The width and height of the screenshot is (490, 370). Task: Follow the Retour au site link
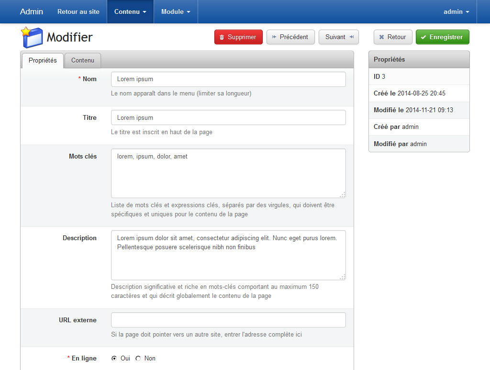78,11
